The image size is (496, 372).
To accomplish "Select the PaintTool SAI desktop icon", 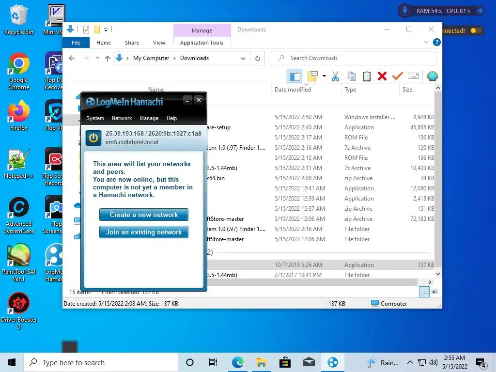I will coord(19,263).
